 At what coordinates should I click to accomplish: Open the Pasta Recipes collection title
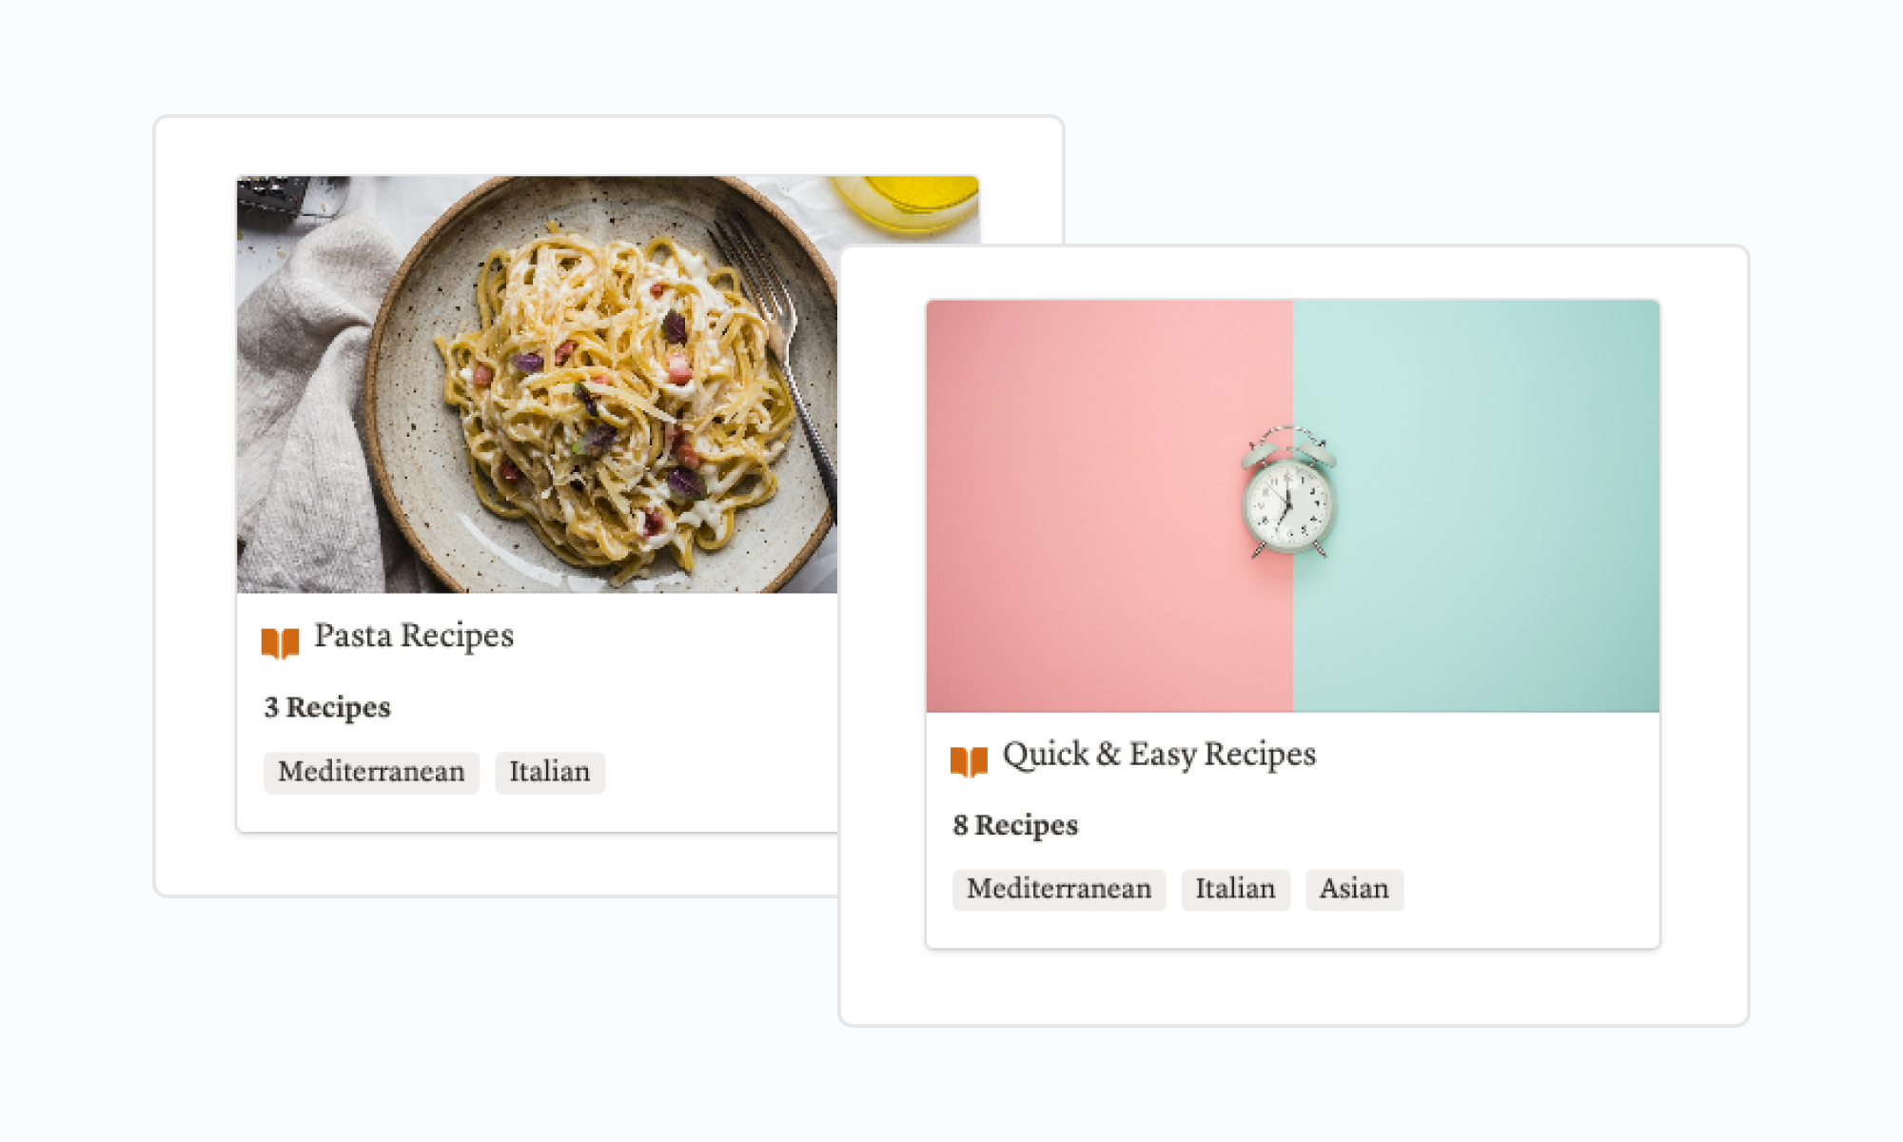(413, 636)
